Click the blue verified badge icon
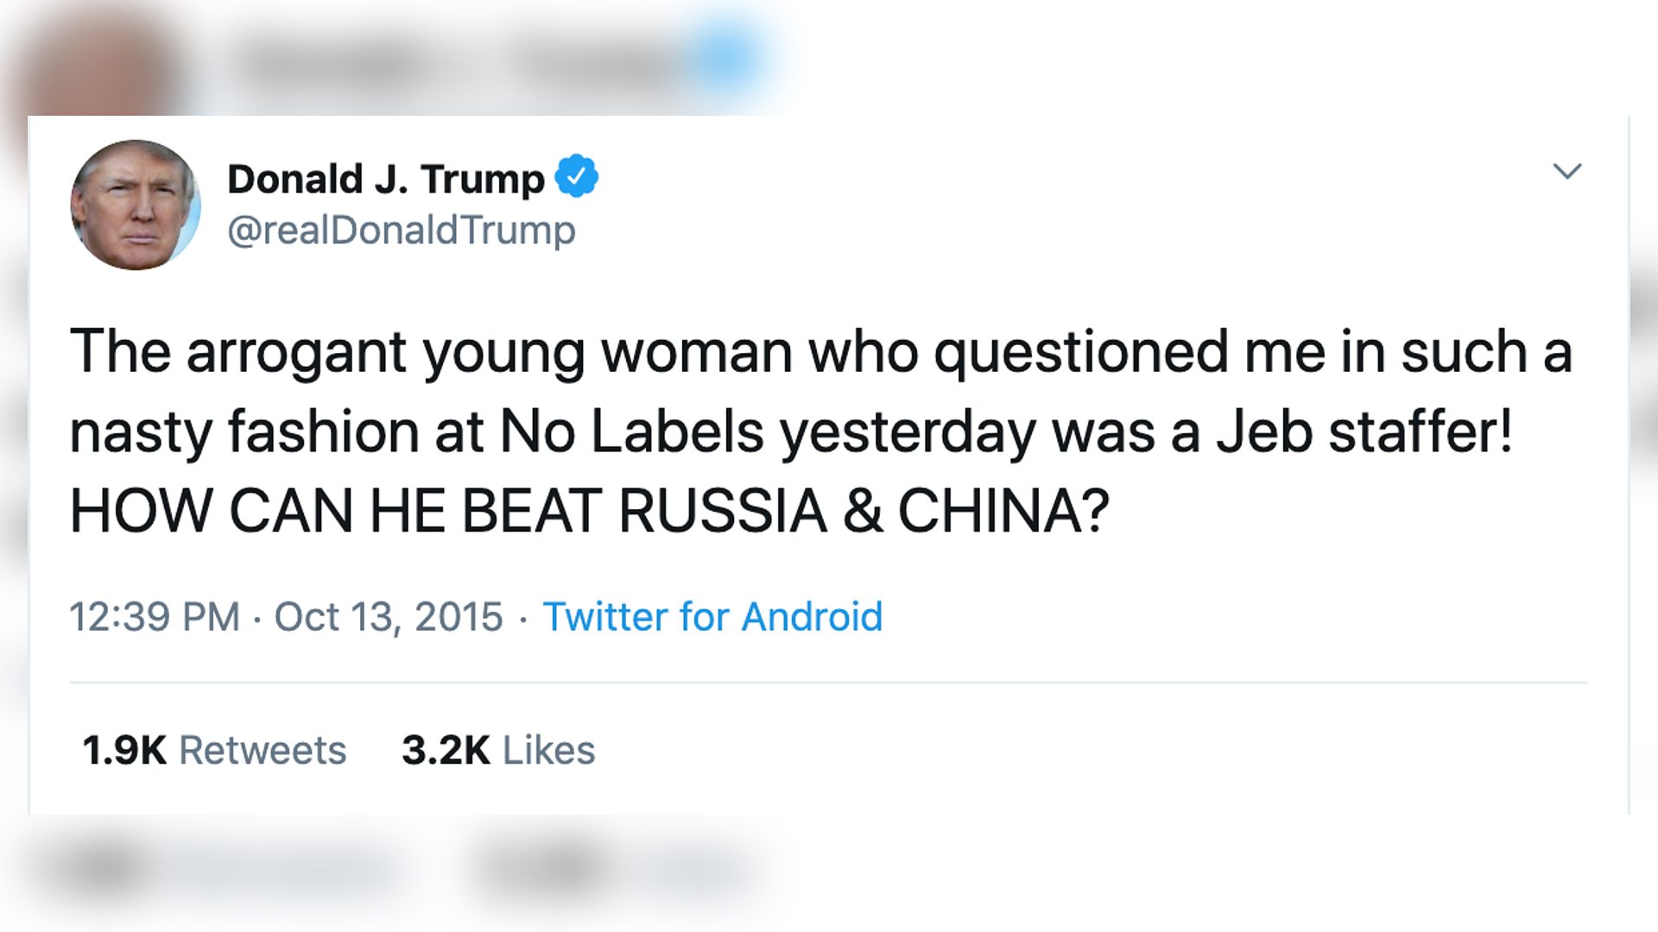The image size is (1658, 932). (577, 175)
